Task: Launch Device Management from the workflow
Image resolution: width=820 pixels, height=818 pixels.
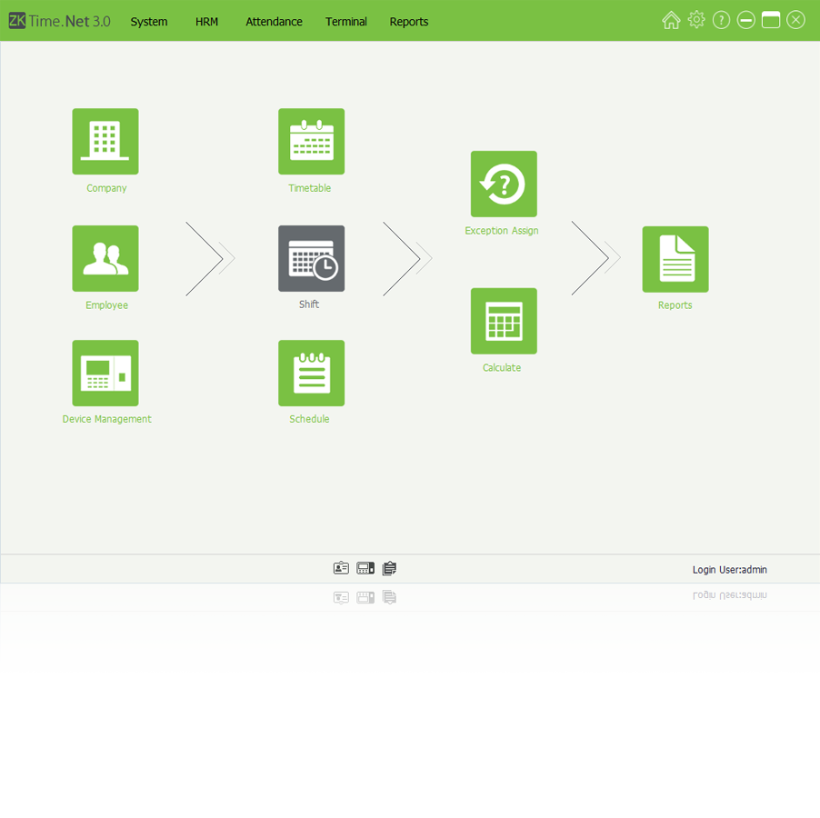Action: (x=105, y=374)
